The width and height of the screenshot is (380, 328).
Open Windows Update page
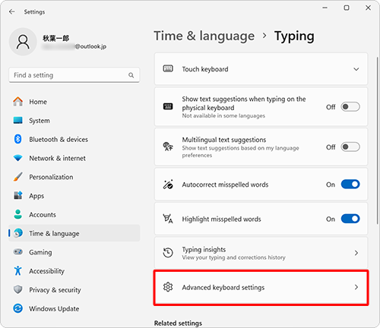tap(74, 308)
